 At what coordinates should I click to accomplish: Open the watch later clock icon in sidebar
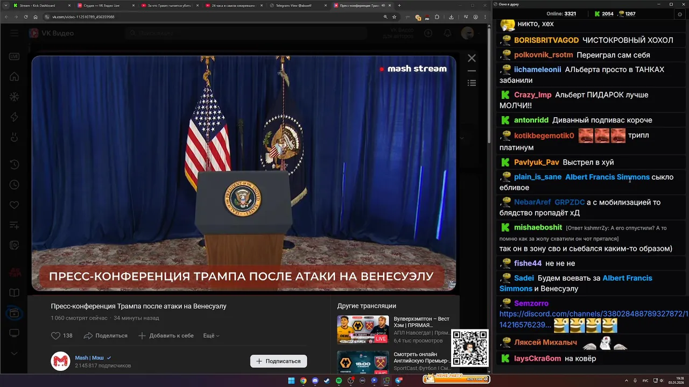[14, 184]
